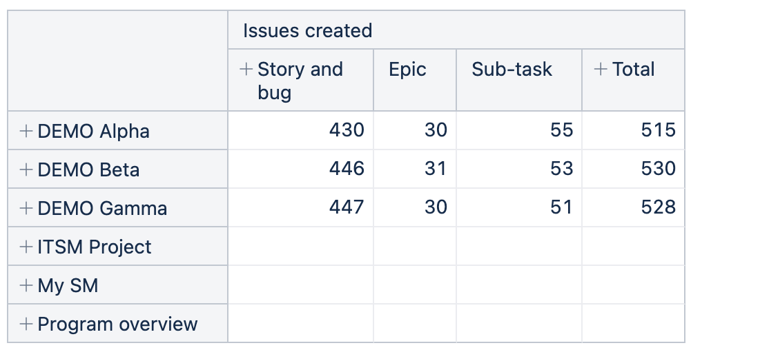
Task: Click the DEMO Alpha total value 515
Action: point(658,130)
